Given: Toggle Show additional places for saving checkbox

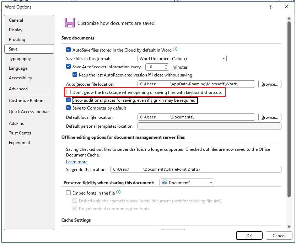Looking at the screenshot, I should pyautogui.click(x=68, y=100).
